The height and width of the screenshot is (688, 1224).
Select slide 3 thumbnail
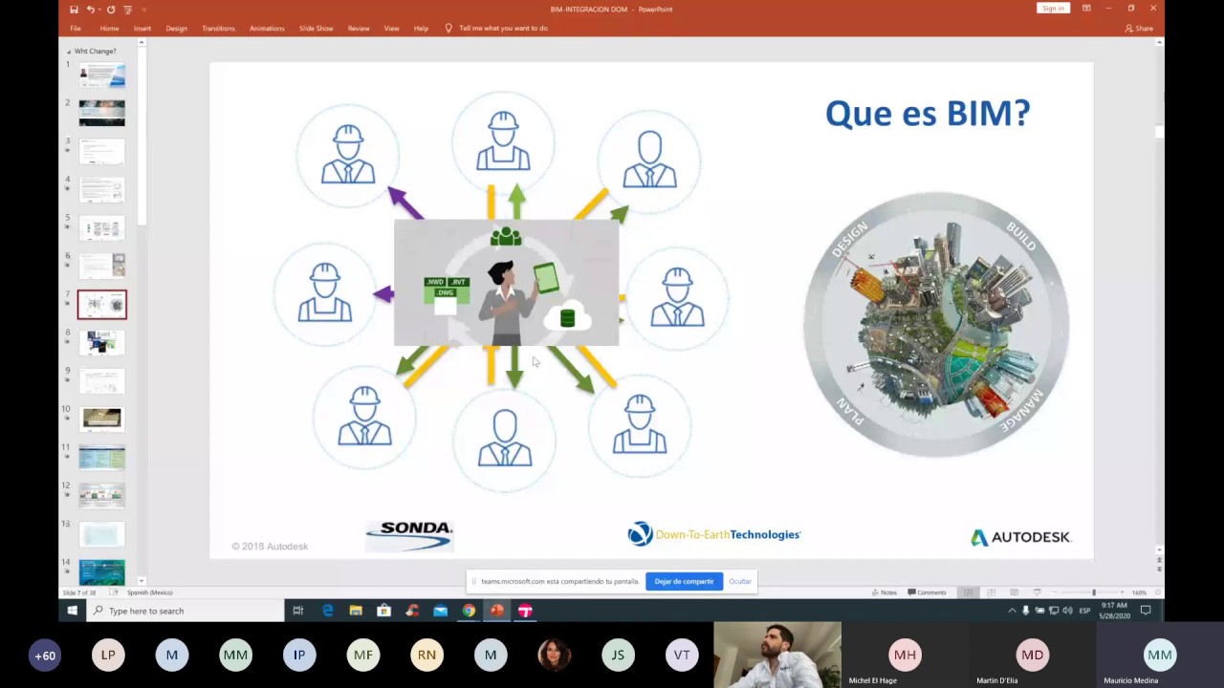(x=102, y=151)
